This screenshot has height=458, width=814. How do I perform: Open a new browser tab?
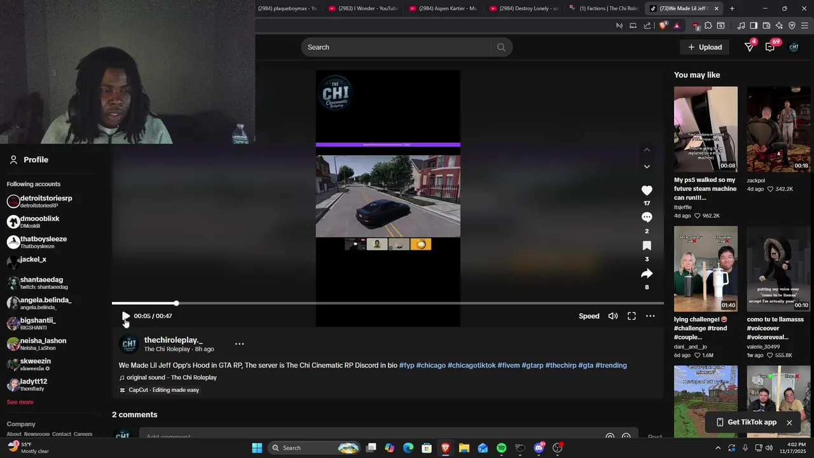pyautogui.click(x=732, y=8)
